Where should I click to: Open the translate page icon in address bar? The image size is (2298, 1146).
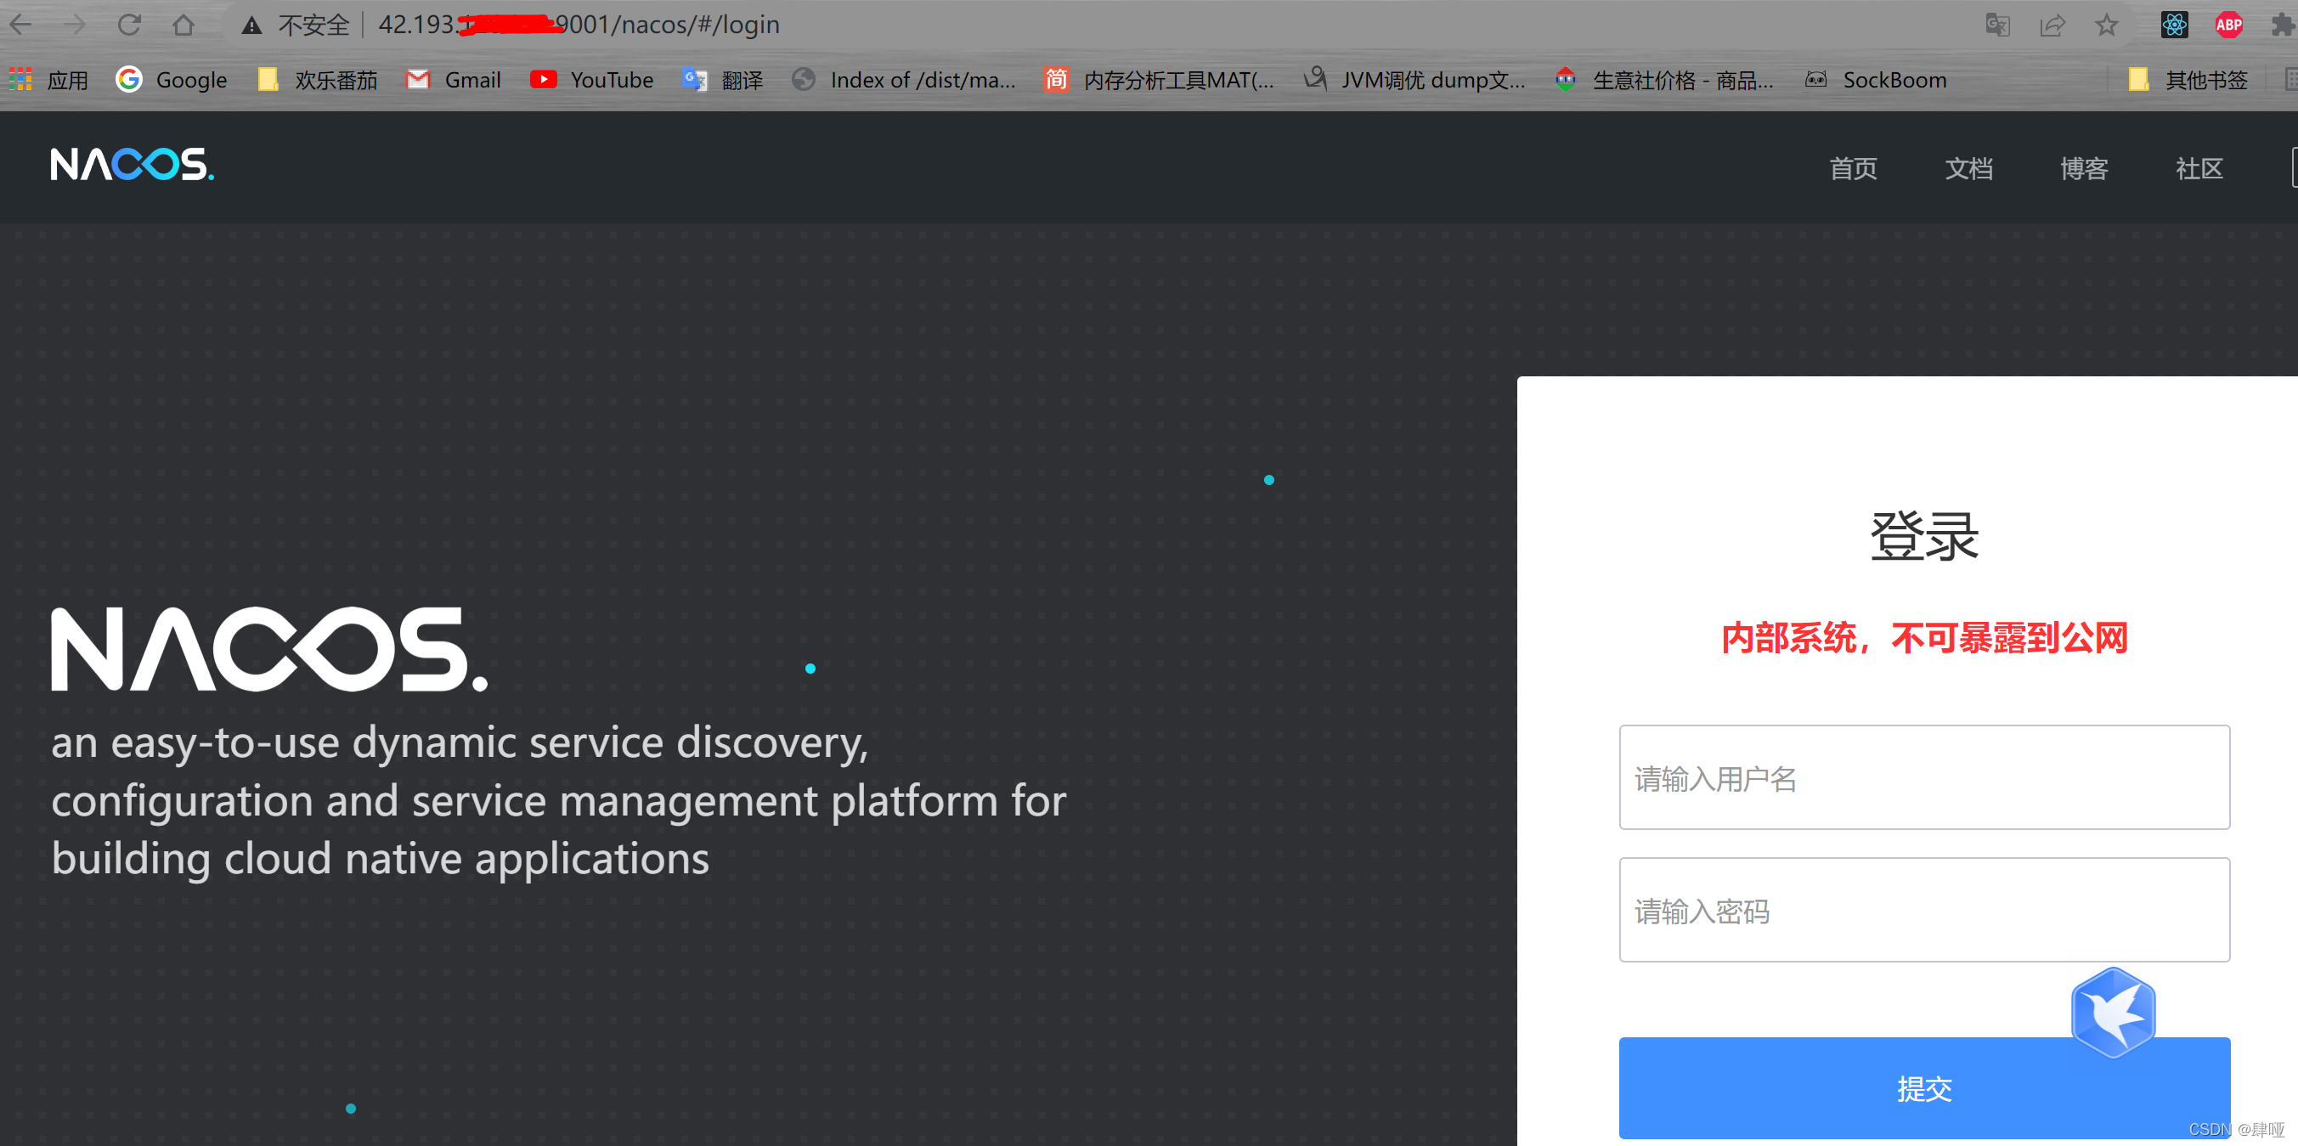pyautogui.click(x=1997, y=25)
